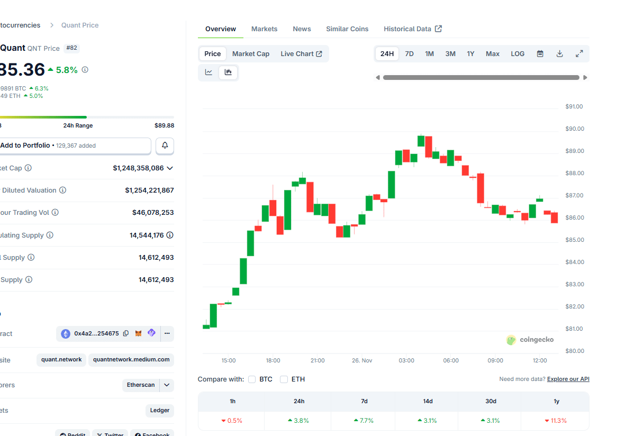This screenshot has height=436, width=635.
Task: Tick the ETH compare checkbox
Action: point(284,379)
